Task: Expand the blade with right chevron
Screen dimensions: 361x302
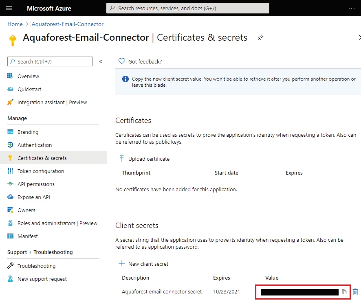Action: [359, 37]
